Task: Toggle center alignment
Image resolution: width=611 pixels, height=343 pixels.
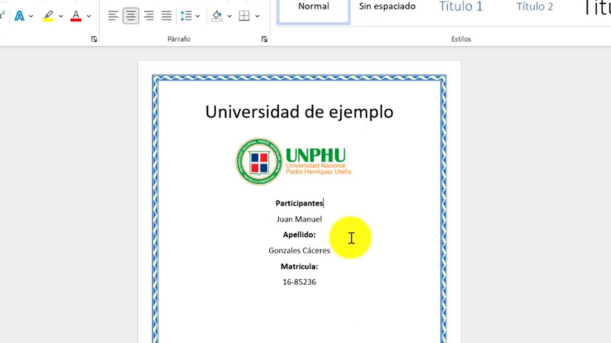Action: pos(131,16)
